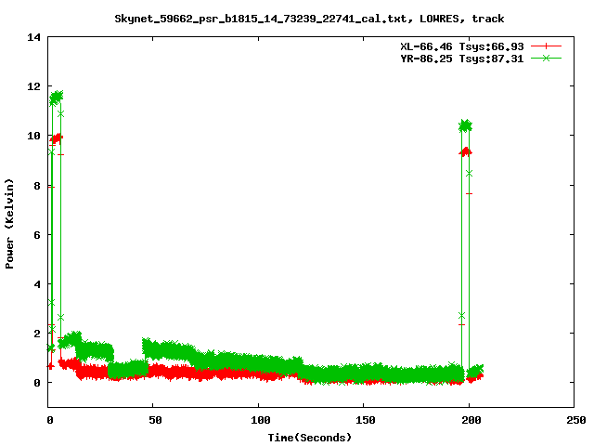
Task: Click the 2 tick label on the y-axis
Action: pos(37,333)
